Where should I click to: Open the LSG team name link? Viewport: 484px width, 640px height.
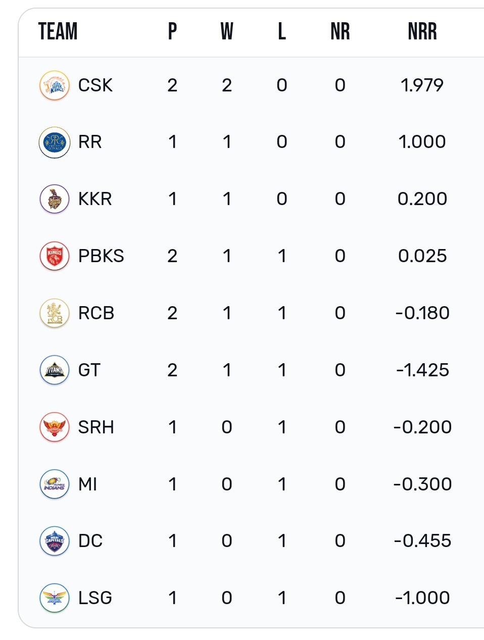point(95,598)
